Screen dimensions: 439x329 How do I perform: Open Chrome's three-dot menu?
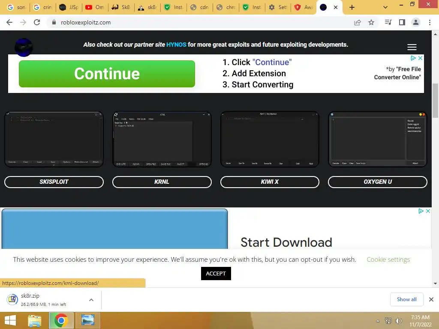pyautogui.click(x=430, y=22)
